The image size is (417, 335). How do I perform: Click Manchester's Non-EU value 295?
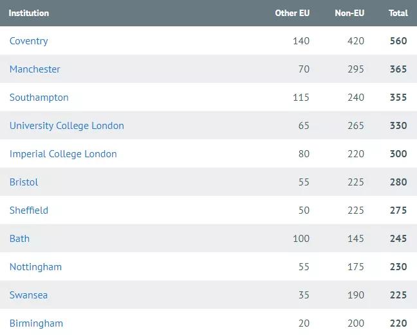pyautogui.click(x=355, y=69)
